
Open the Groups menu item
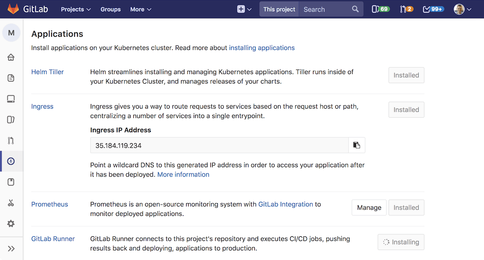click(x=111, y=9)
